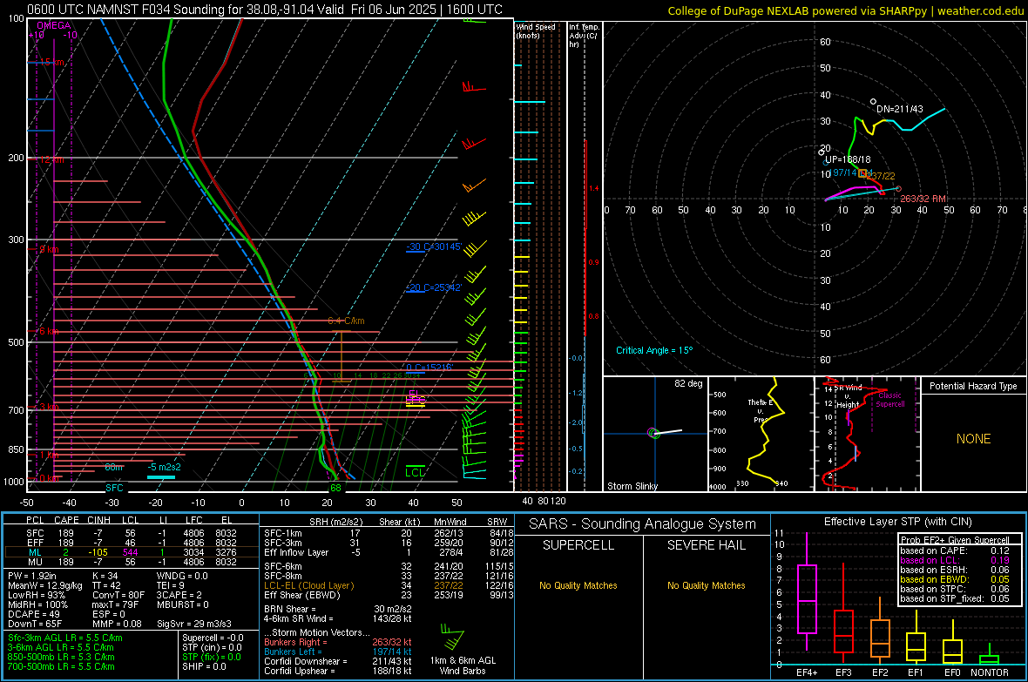
Task: Click the Classic Supercell label in SR Wind plot
Action: click(x=889, y=400)
